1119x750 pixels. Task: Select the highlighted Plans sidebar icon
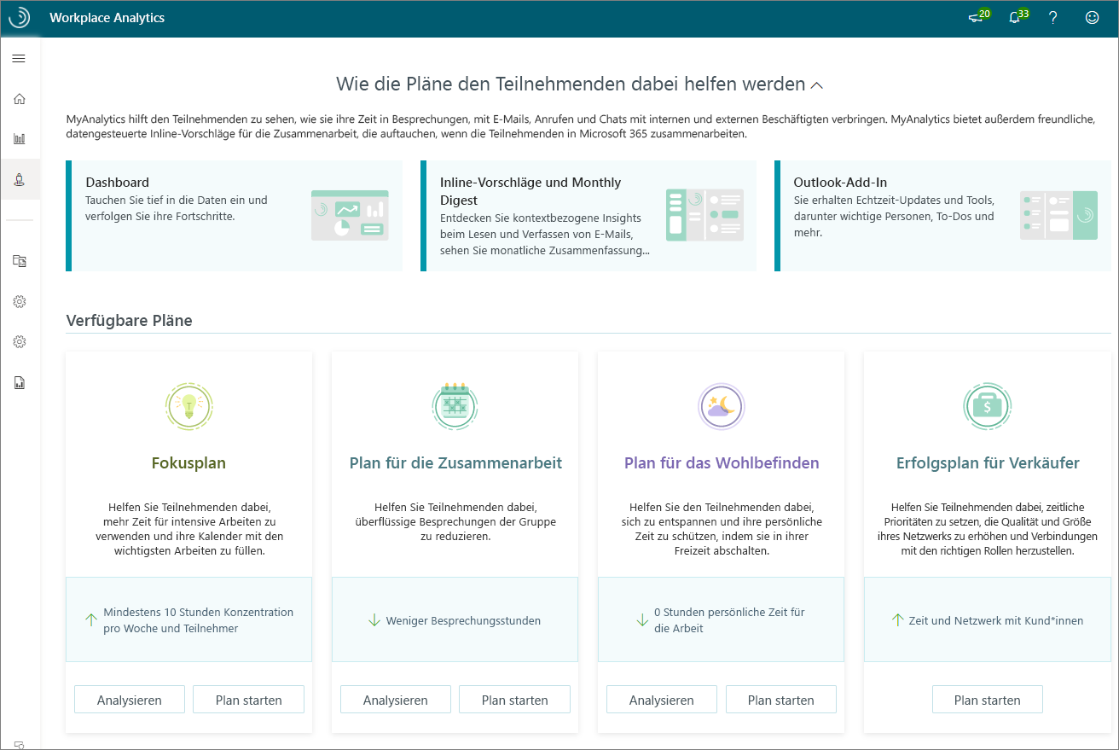point(19,178)
